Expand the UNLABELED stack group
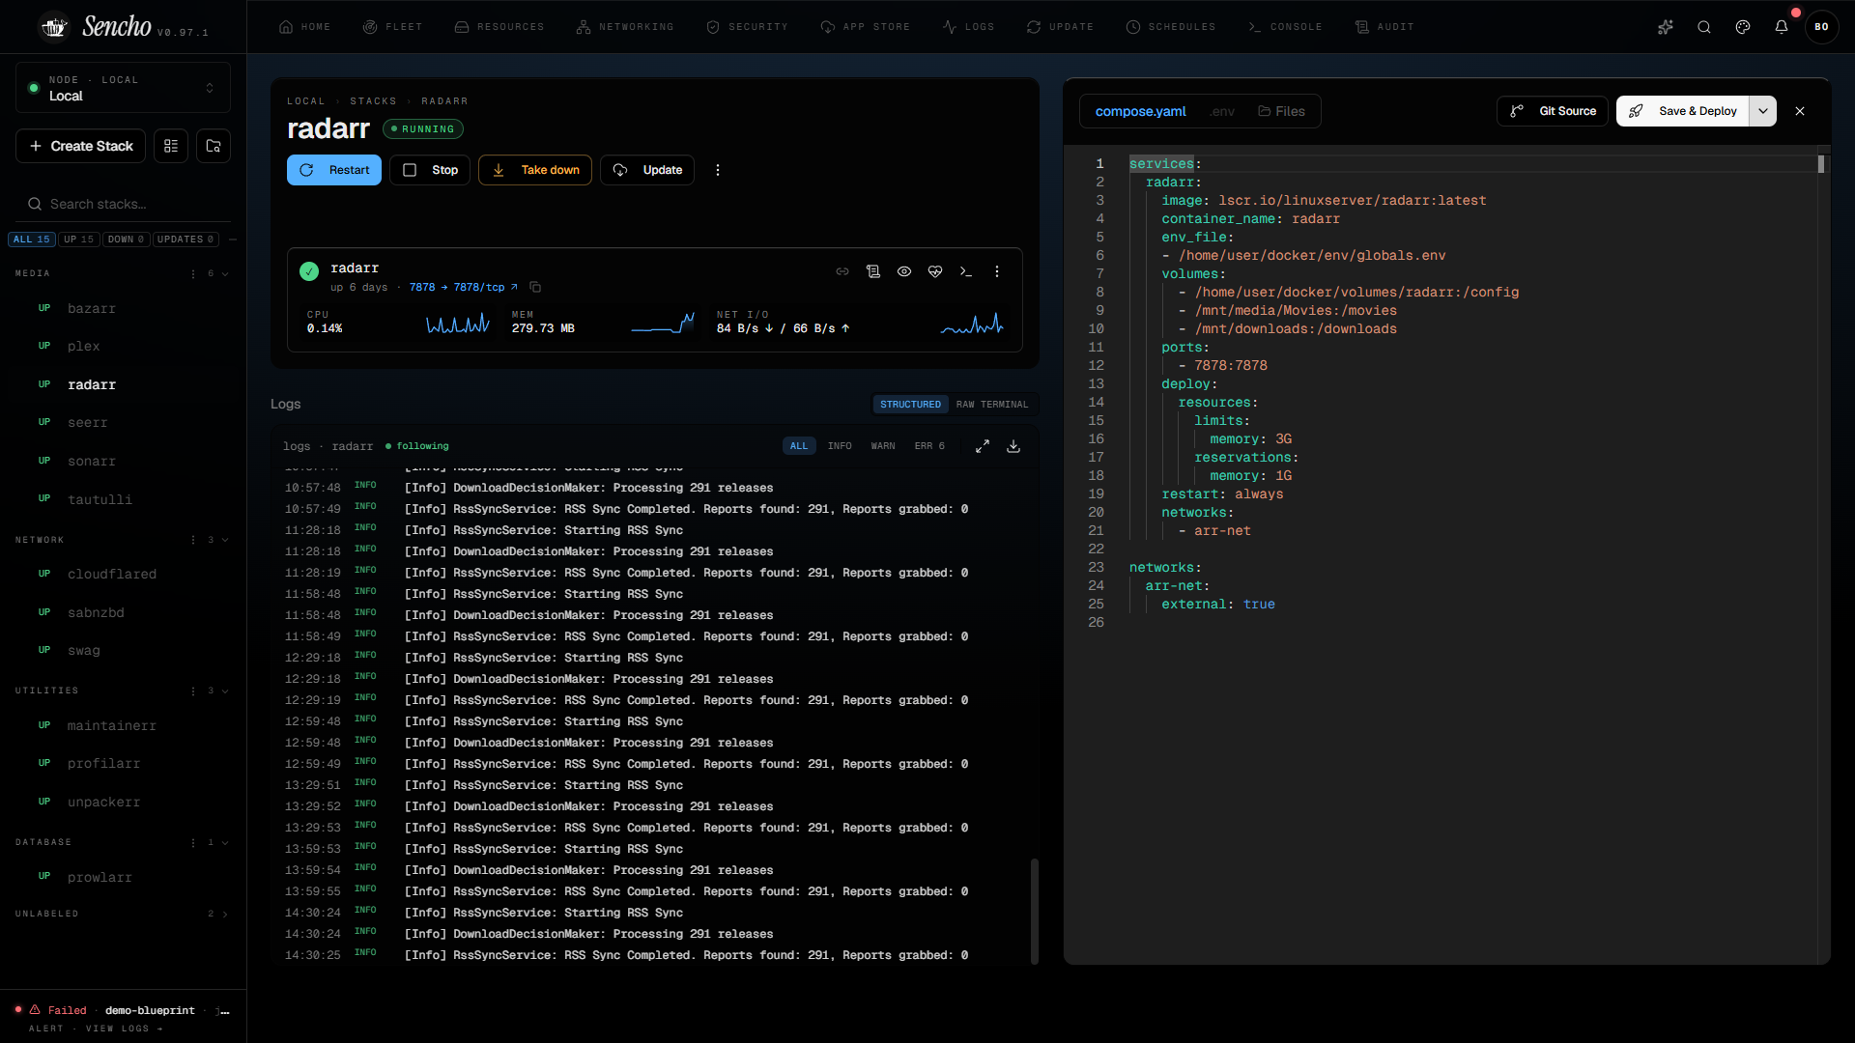The image size is (1855, 1043). [x=225, y=914]
